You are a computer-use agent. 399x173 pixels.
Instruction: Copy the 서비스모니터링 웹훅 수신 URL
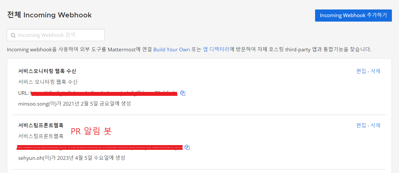click(183, 93)
